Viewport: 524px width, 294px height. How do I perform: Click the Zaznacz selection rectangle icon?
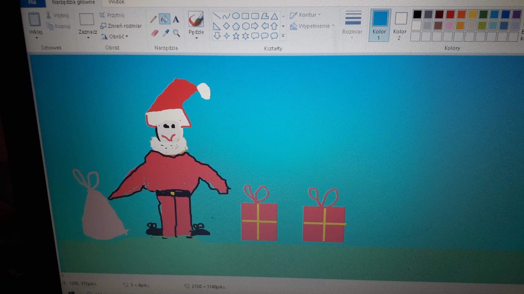point(86,19)
